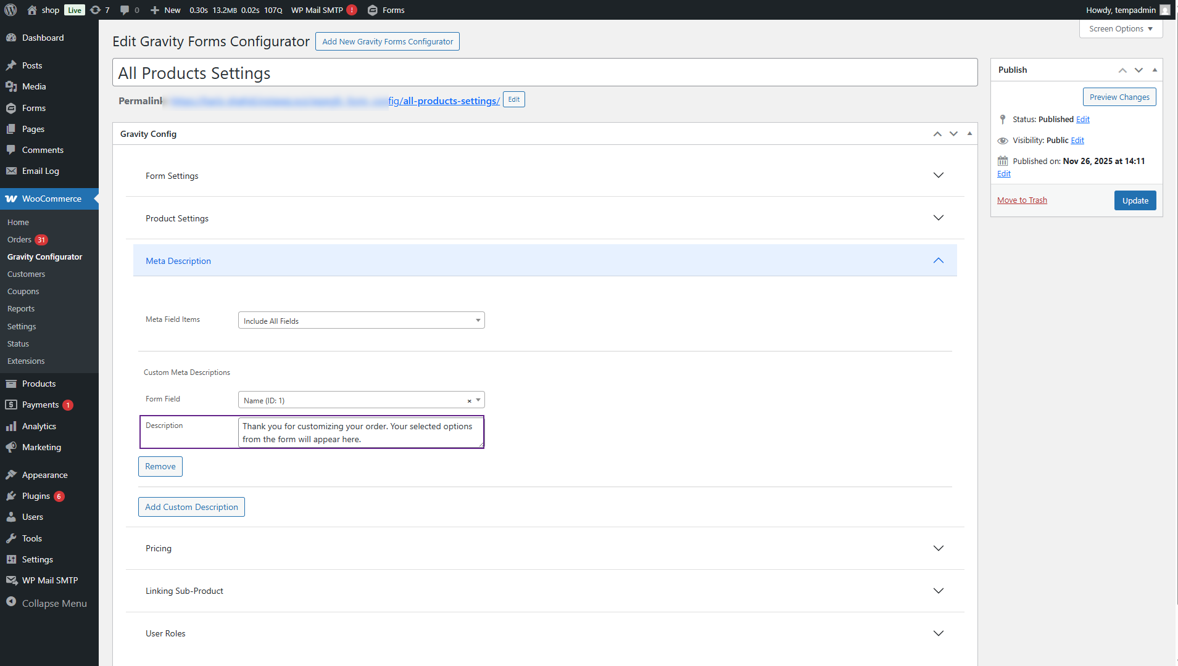Viewport: 1178px width, 666px height.
Task: Click into the Description text area
Action: (x=361, y=432)
